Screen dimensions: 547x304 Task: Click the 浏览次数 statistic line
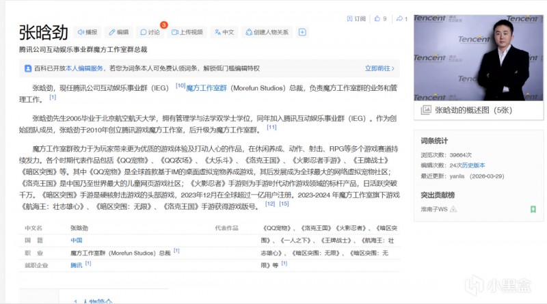click(x=446, y=155)
